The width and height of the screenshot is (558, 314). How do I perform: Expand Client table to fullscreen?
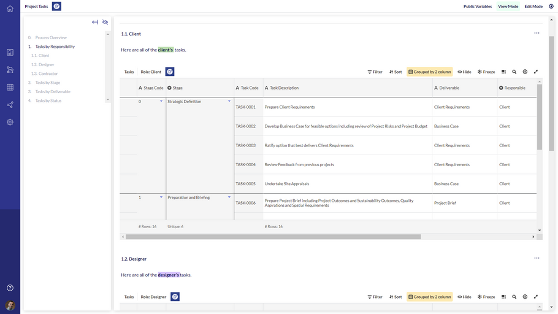click(x=536, y=72)
